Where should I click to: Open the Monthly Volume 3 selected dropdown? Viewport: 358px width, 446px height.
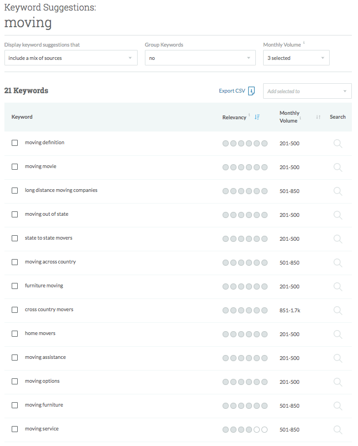[296, 58]
